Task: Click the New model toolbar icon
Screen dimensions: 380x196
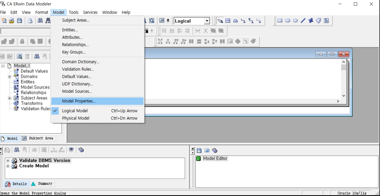Action: (4, 21)
